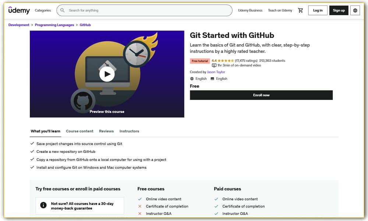The height and width of the screenshot is (221, 368).
Task: Select the Instructors tab
Action: point(129,131)
